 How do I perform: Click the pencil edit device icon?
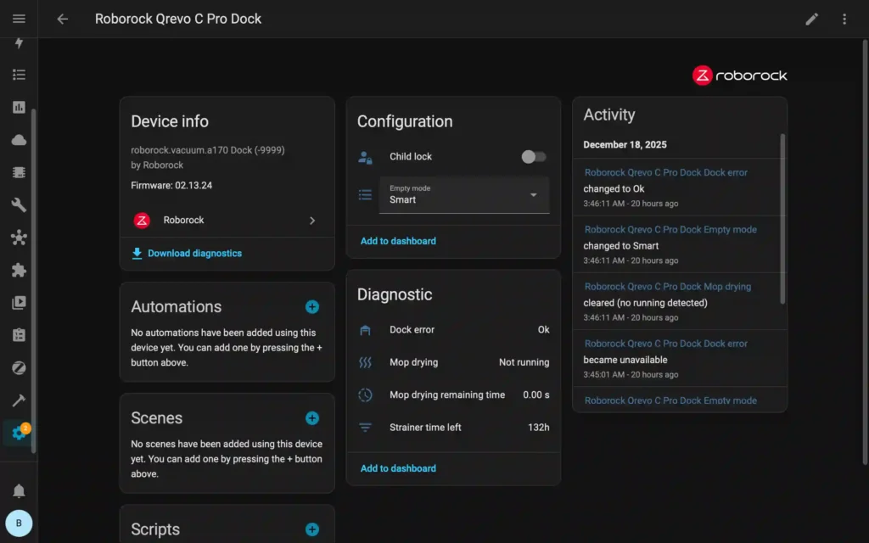tap(812, 19)
